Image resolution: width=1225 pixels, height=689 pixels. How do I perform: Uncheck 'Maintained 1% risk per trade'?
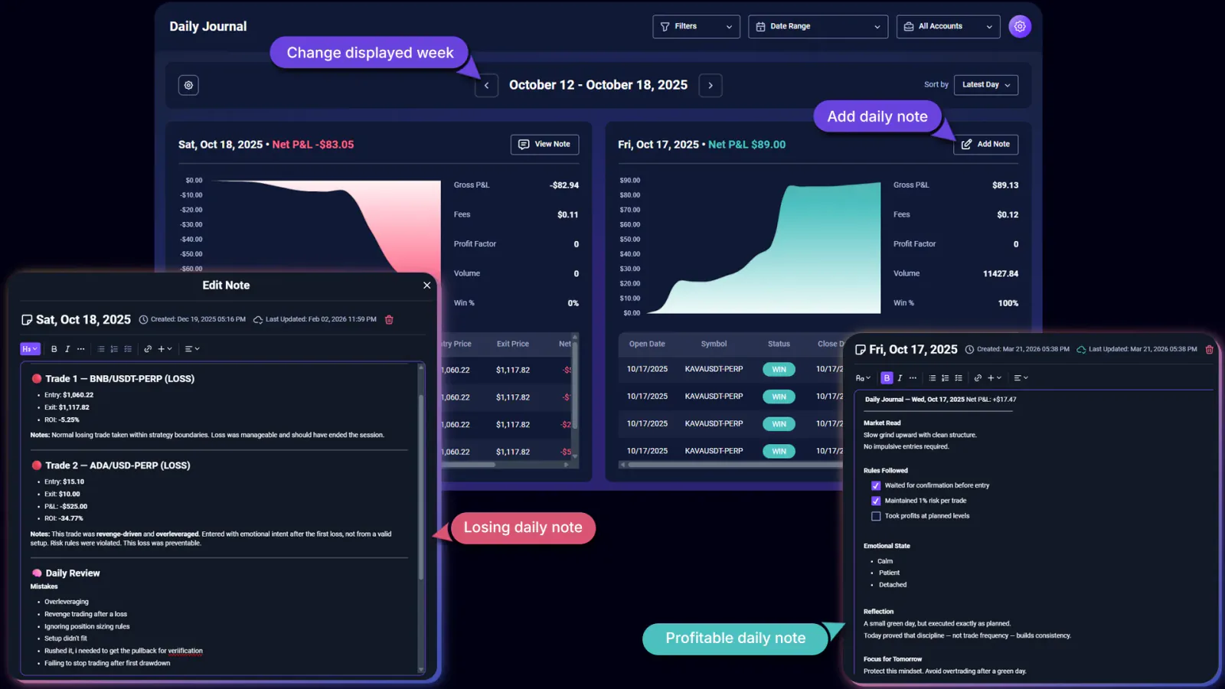click(x=875, y=500)
